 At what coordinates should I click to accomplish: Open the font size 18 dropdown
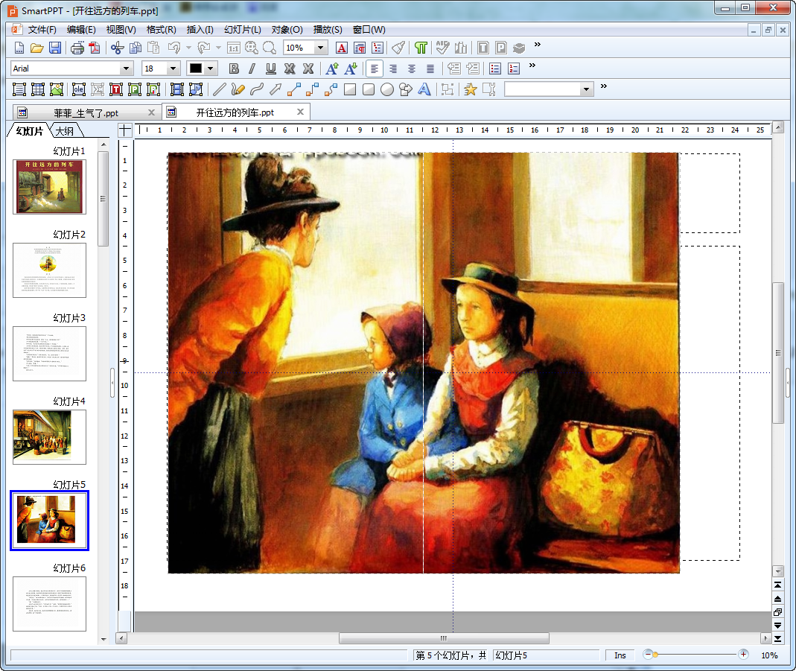[x=173, y=69]
